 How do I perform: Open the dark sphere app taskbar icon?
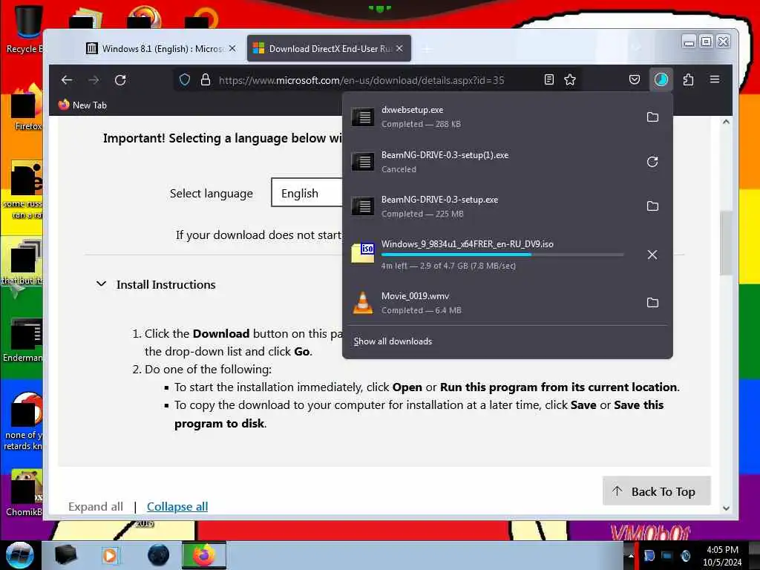click(x=159, y=555)
